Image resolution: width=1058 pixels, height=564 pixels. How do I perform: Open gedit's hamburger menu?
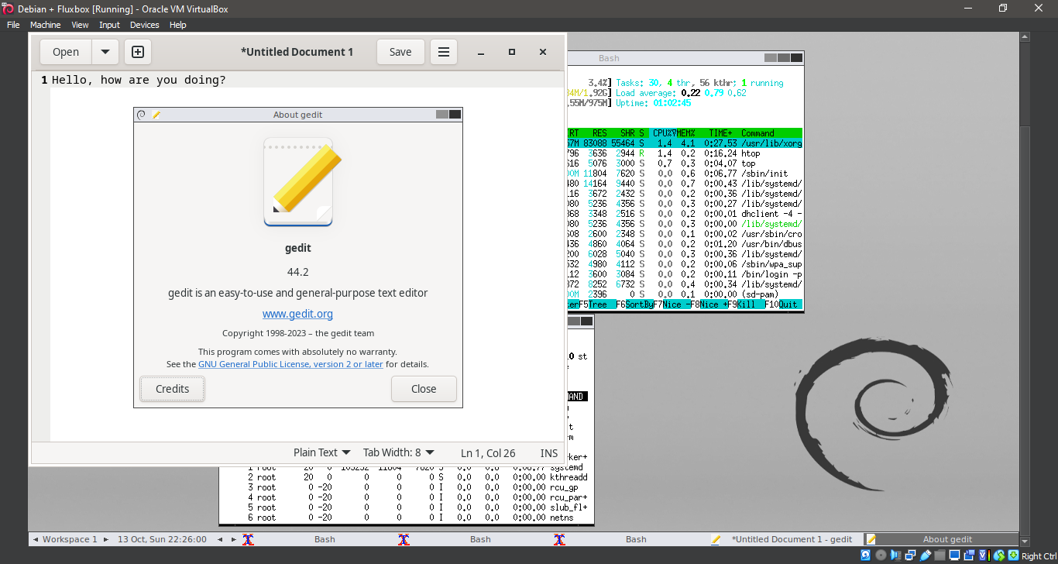pyautogui.click(x=443, y=52)
